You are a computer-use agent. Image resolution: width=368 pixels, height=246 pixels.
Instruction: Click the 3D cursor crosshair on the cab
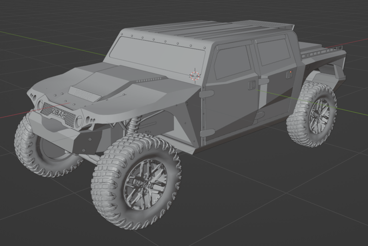click(195, 75)
